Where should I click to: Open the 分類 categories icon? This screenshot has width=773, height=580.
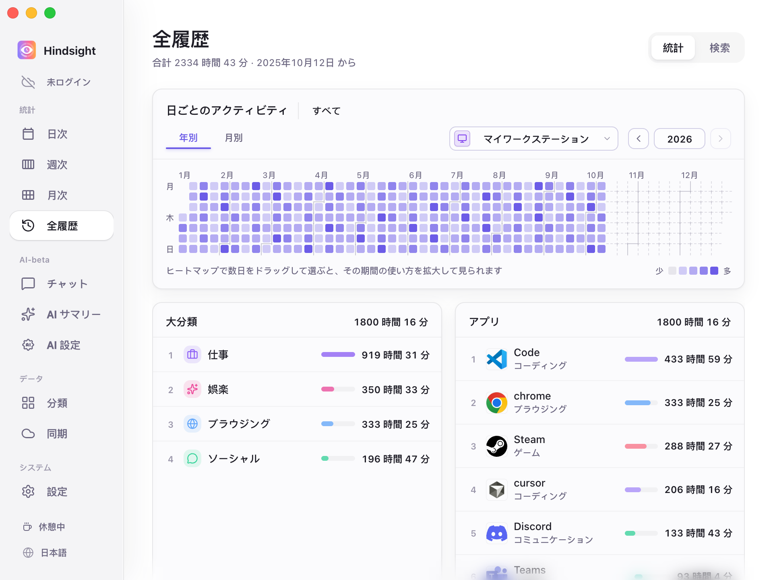click(x=28, y=403)
